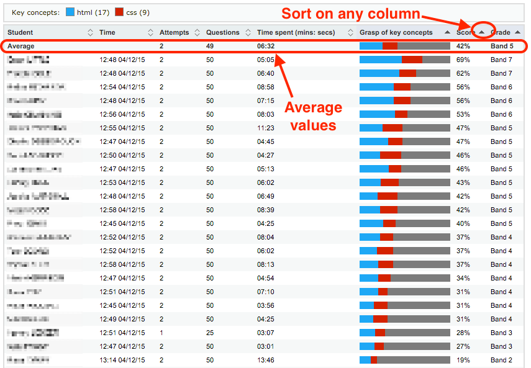Click sort arrows beside Time spent header
This screenshot has height=368, width=531.
pos(350,32)
